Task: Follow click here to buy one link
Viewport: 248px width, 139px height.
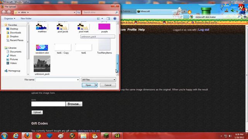Action: click(x=89, y=131)
